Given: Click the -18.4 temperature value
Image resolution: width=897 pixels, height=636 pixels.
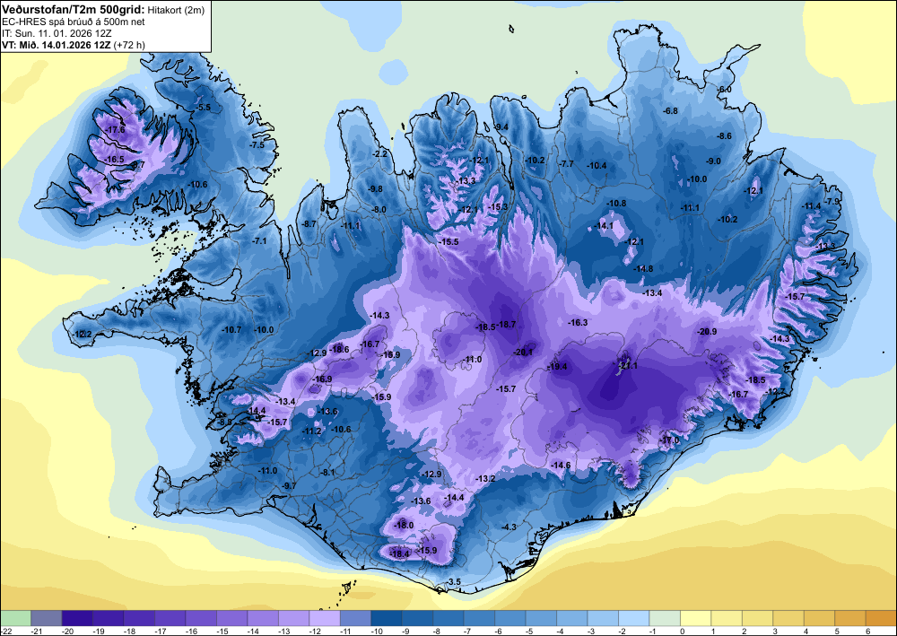Looking at the screenshot, I should (x=400, y=553).
